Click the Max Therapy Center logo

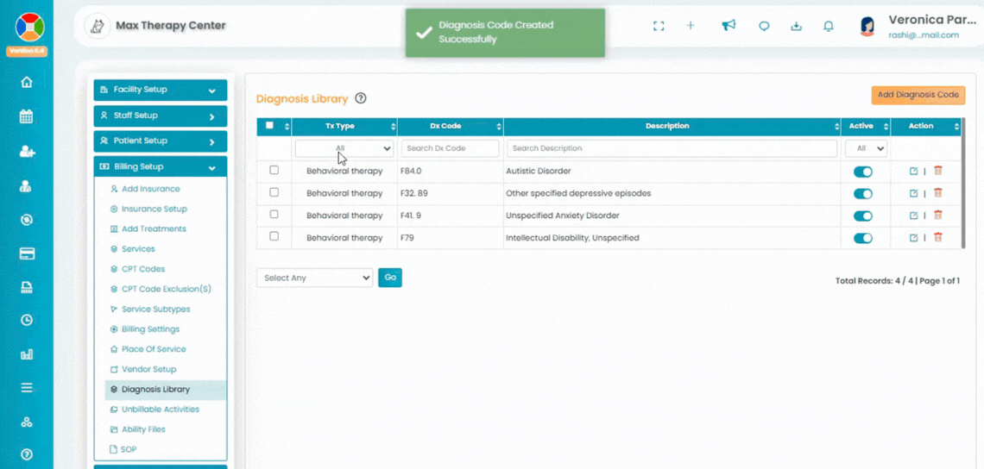pos(98,27)
